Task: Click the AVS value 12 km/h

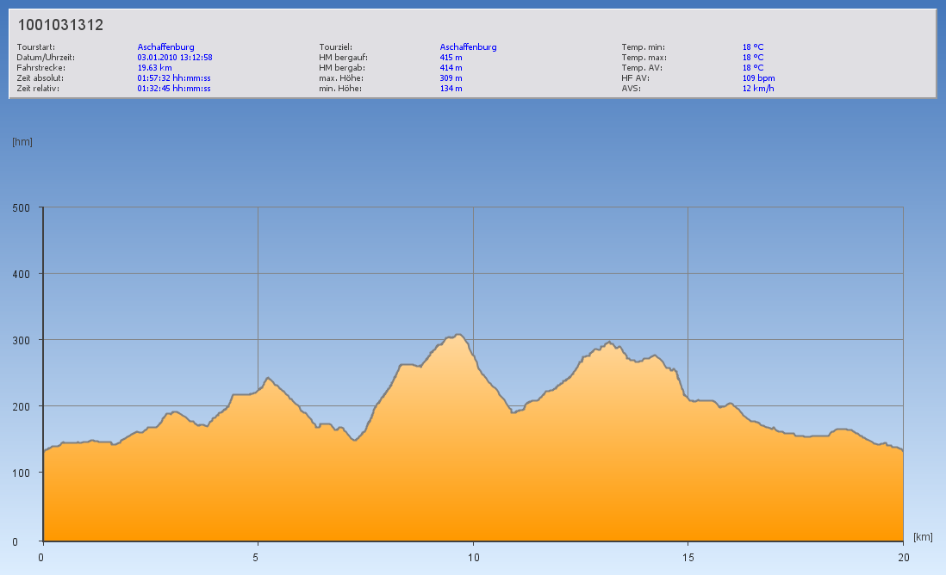Action: (x=756, y=88)
